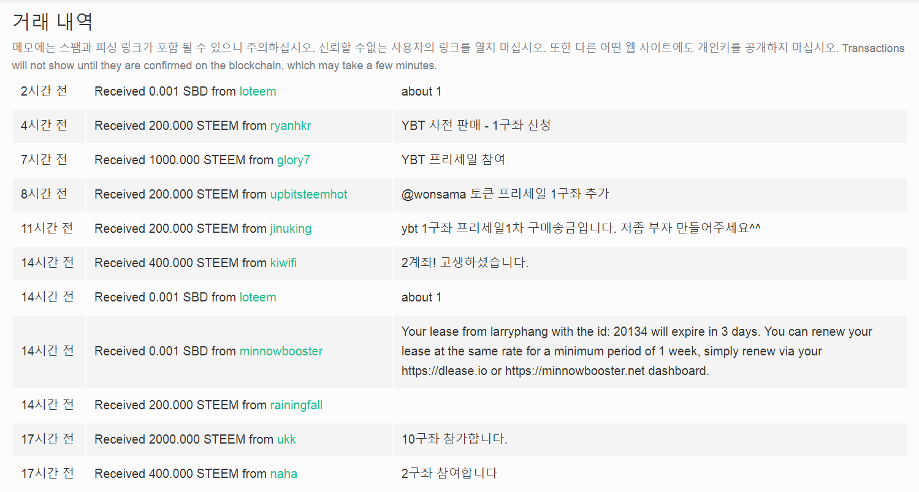Screen dimensions: 919x492
Task: Select the ukk username link
Action: (286, 439)
